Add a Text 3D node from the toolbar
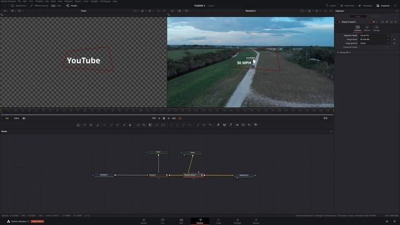The height and width of the screenshot is (225, 400). click(231, 125)
